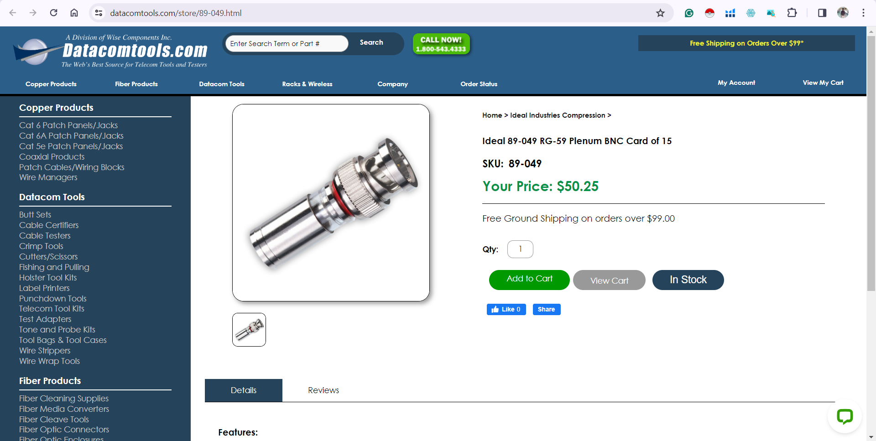Select the BNC connector thumbnail image
This screenshot has width=876, height=441.
[x=249, y=330]
